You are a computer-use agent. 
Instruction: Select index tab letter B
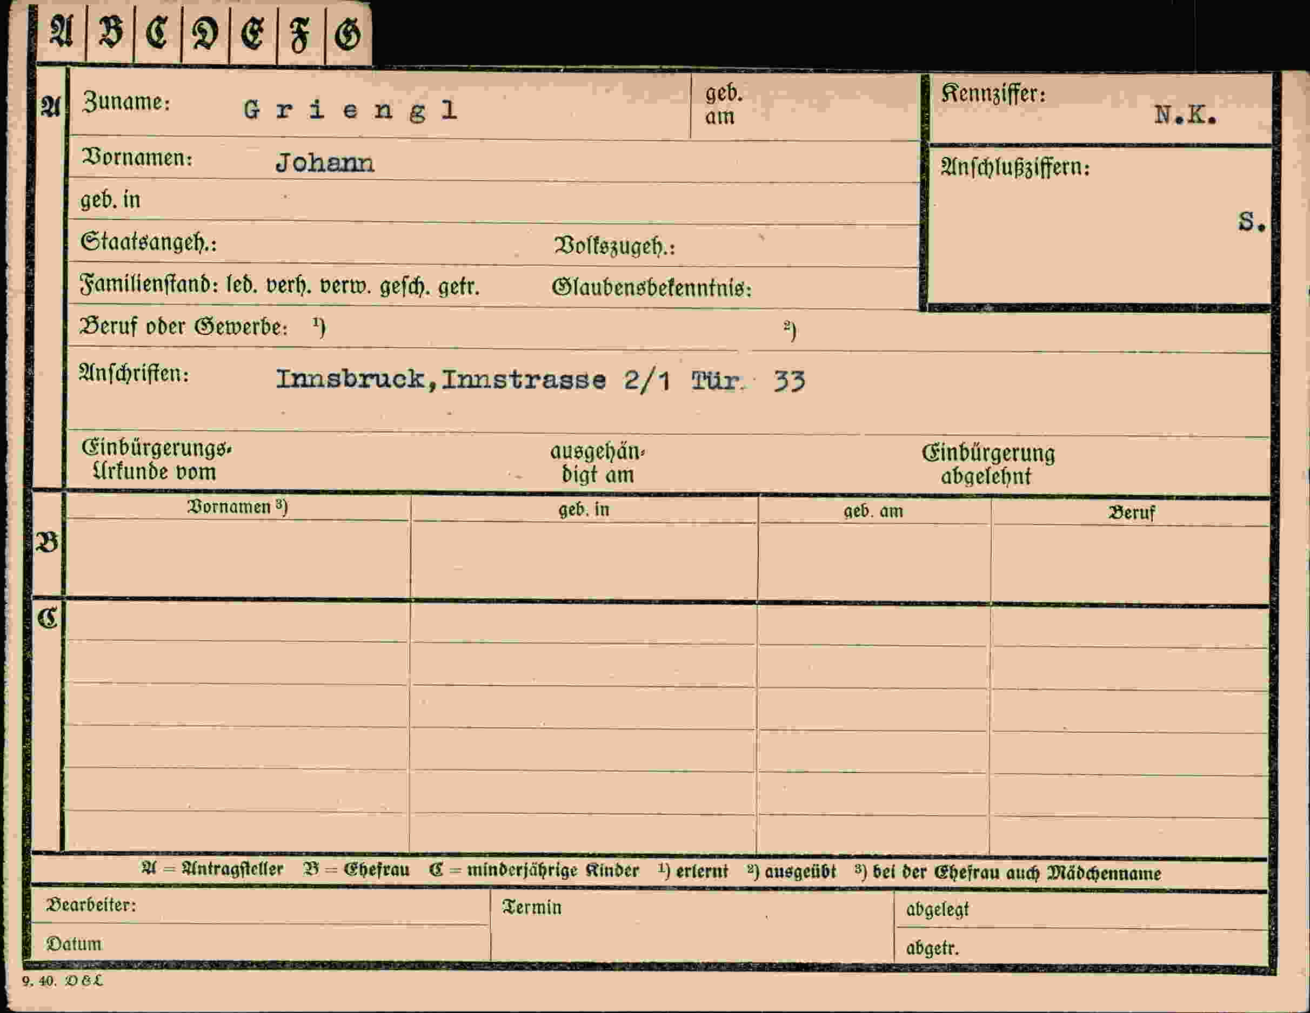[x=110, y=32]
